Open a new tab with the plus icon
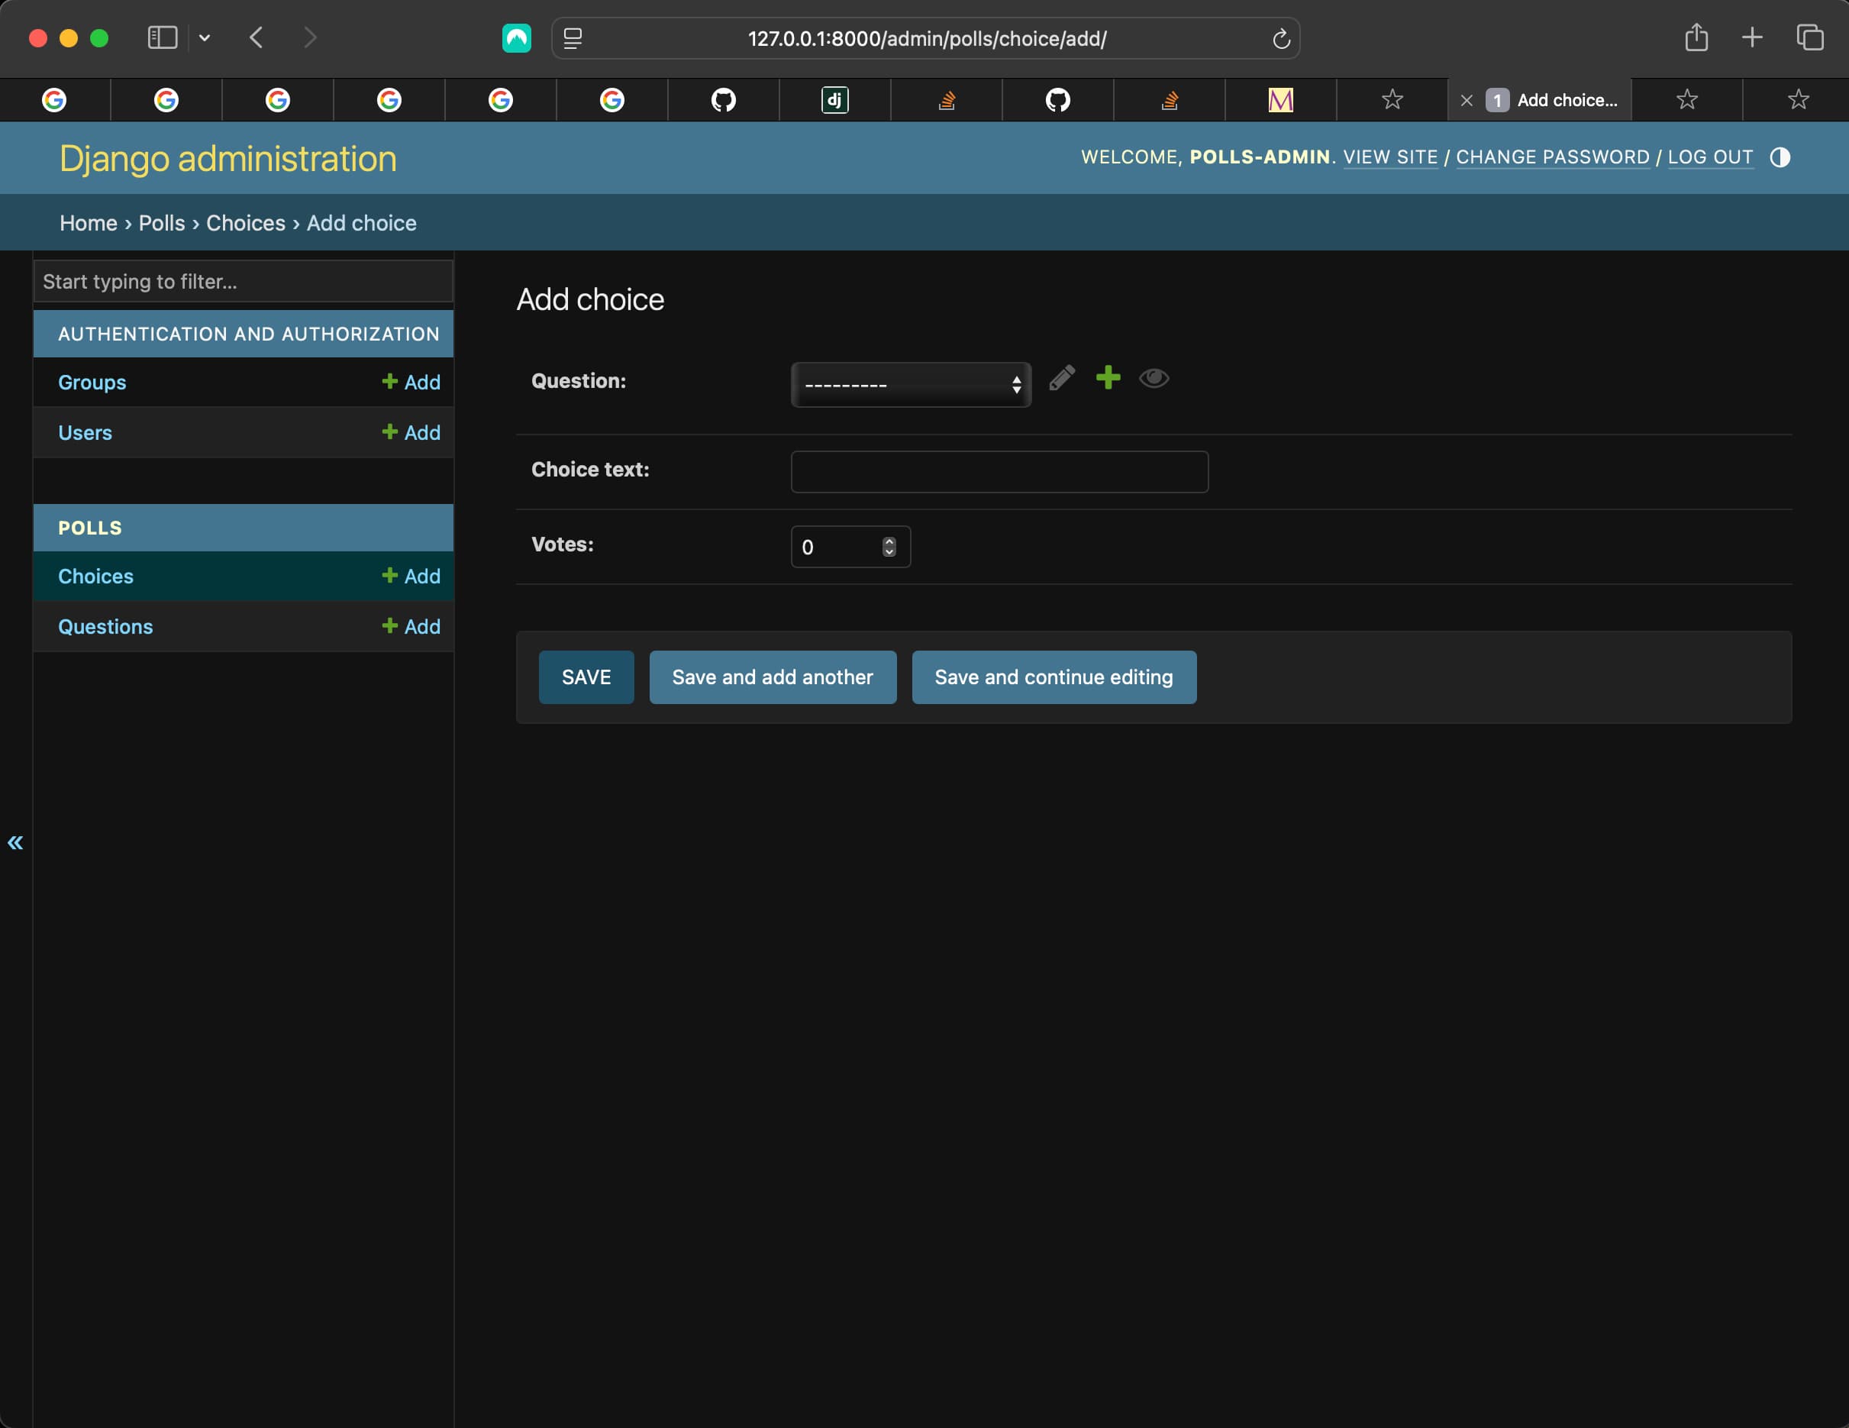 tap(1751, 38)
